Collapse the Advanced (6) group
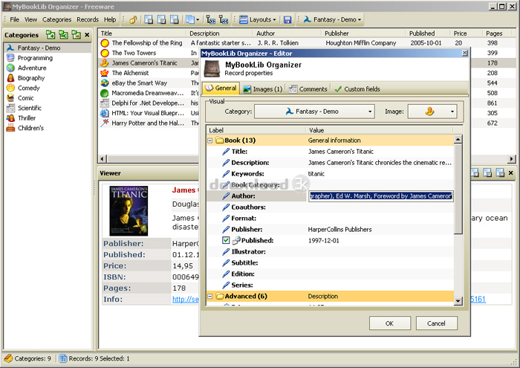Screen dimensions: 520x368 tap(210, 296)
